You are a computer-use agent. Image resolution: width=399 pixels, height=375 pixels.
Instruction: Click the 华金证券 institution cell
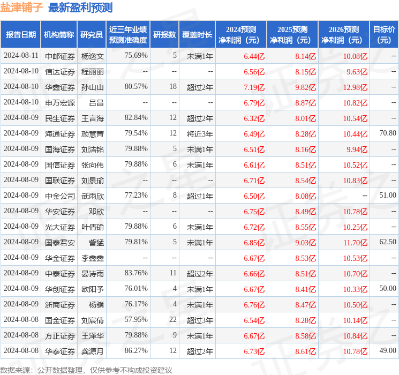click(x=60, y=258)
